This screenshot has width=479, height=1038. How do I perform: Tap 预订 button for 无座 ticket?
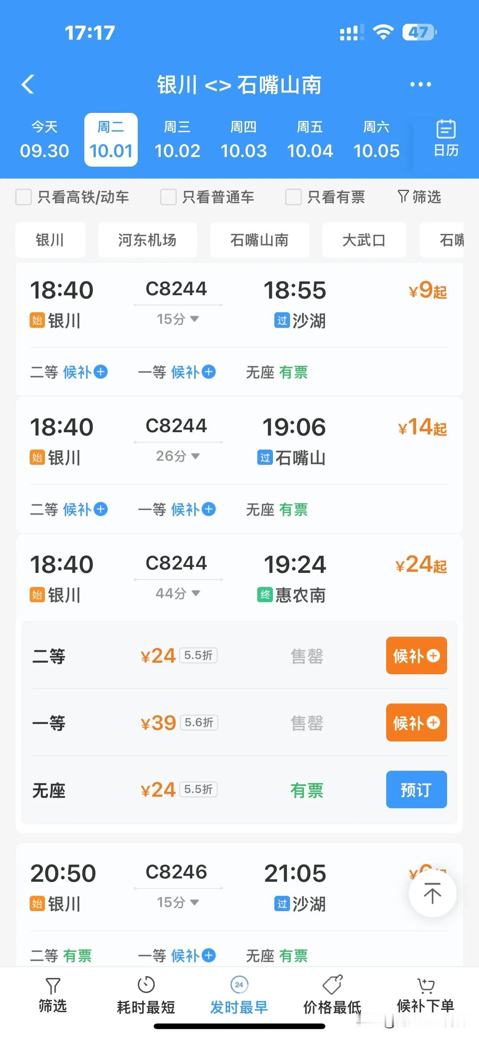click(x=416, y=790)
